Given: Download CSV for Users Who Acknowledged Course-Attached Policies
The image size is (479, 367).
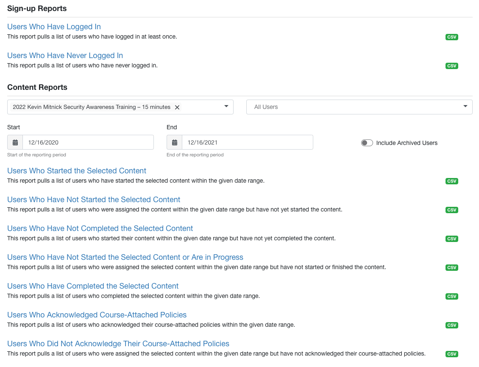Looking at the screenshot, I should [451, 325].
